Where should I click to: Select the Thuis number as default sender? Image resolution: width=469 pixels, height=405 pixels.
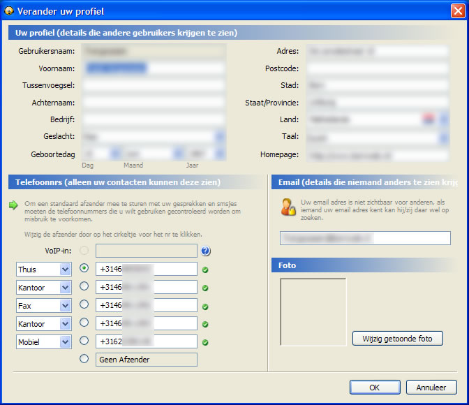tap(84, 269)
